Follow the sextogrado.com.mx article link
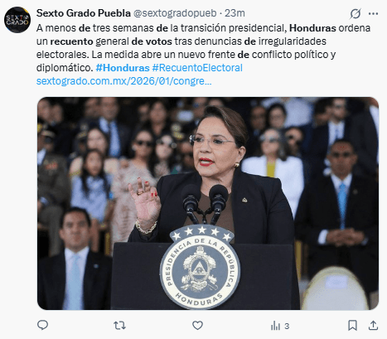387x339 pixels. point(124,81)
